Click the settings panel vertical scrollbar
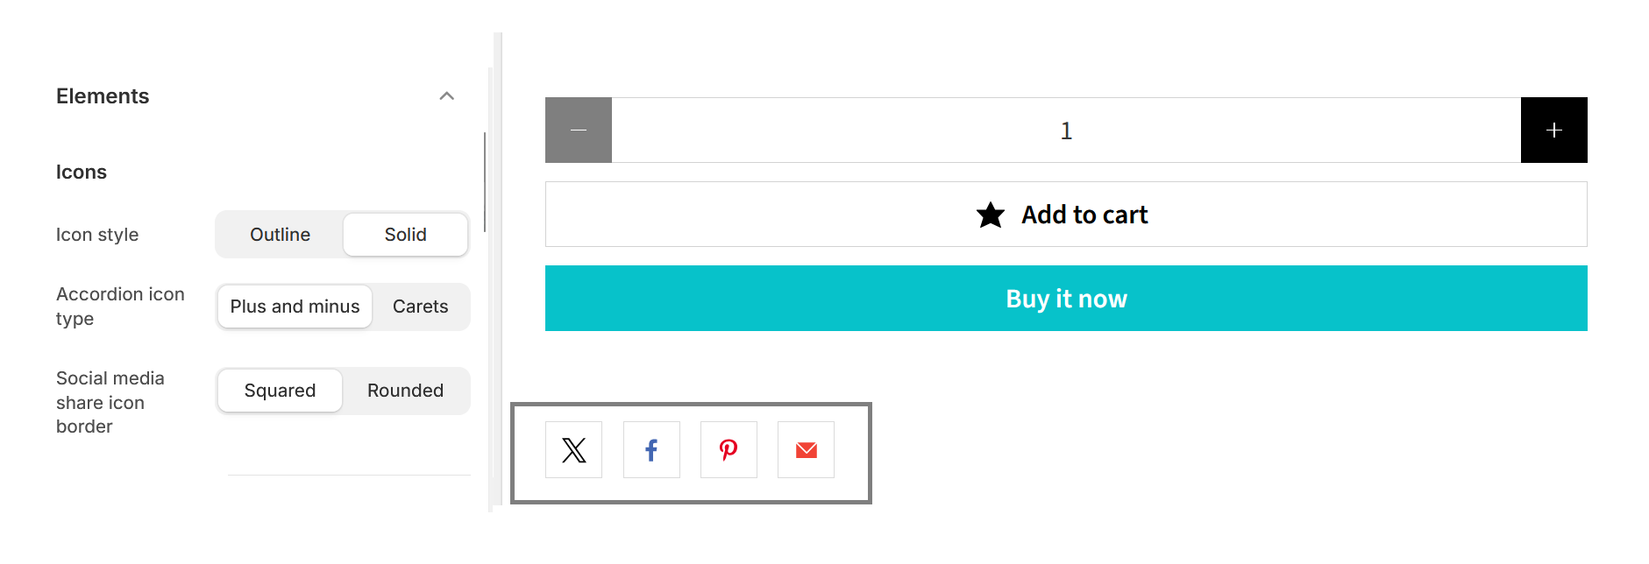Viewport: 1649px width, 564px height. point(485,182)
